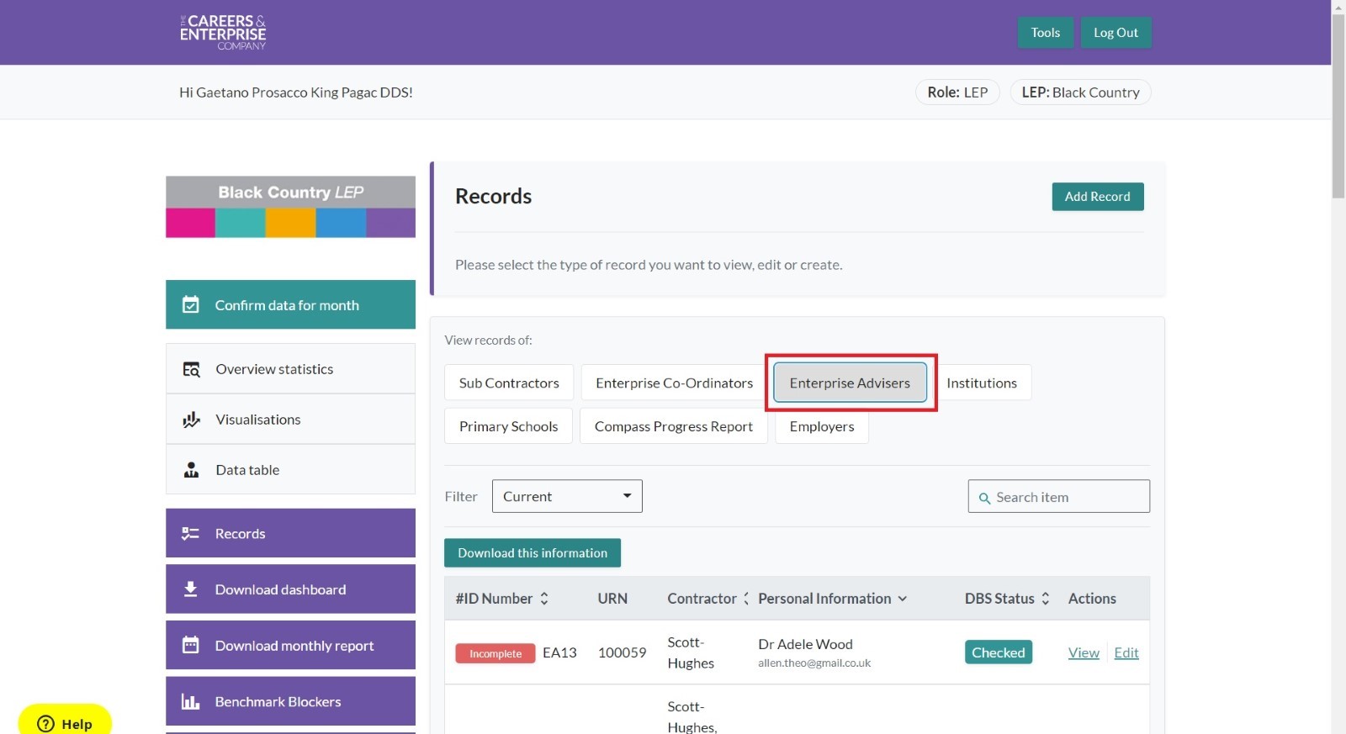Image resolution: width=1346 pixels, height=734 pixels.
Task: Open the yellow Help widget
Action: pyautogui.click(x=65, y=723)
